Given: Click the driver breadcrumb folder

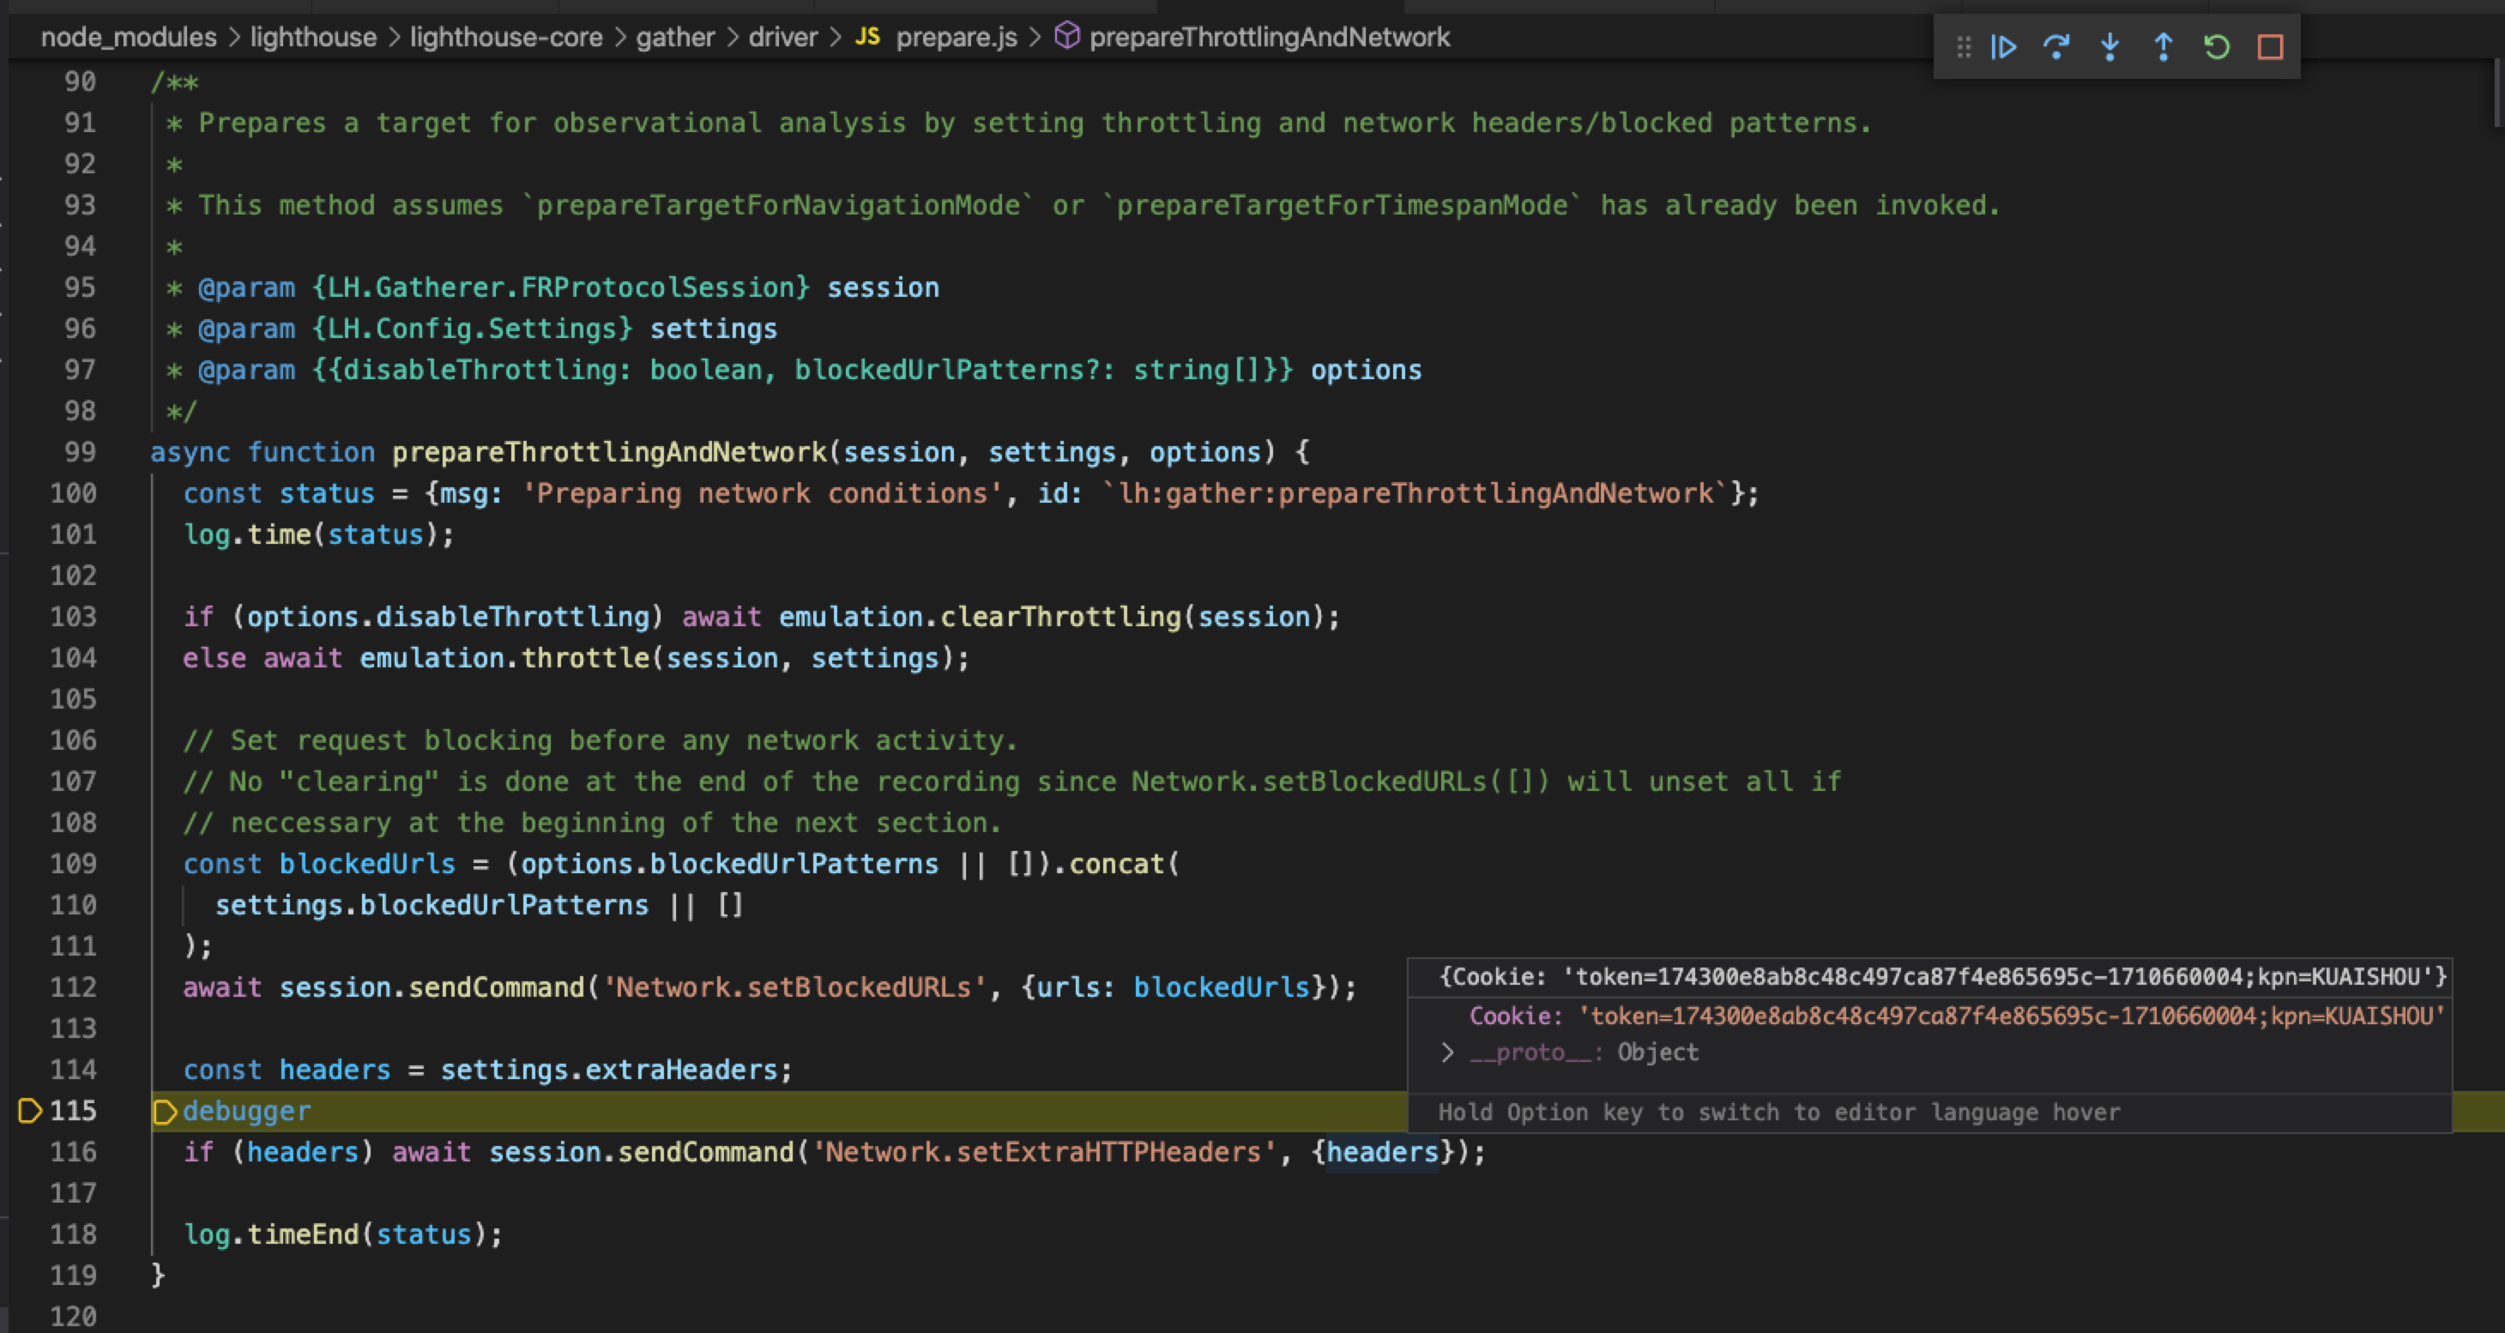Looking at the screenshot, I should point(782,37).
